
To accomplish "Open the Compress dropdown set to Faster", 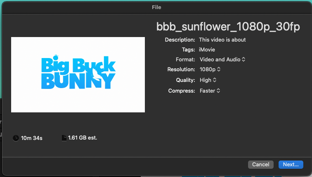I will [x=210, y=91].
